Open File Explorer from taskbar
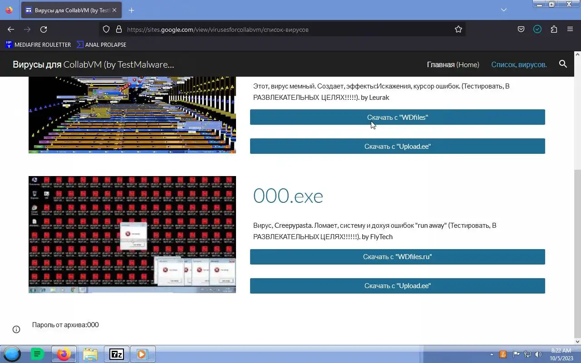The width and height of the screenshot is (581, 363). [90, 354]
